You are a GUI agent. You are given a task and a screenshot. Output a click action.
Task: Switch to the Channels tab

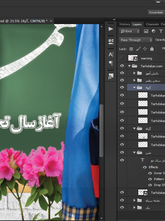(x=152, y=24)
